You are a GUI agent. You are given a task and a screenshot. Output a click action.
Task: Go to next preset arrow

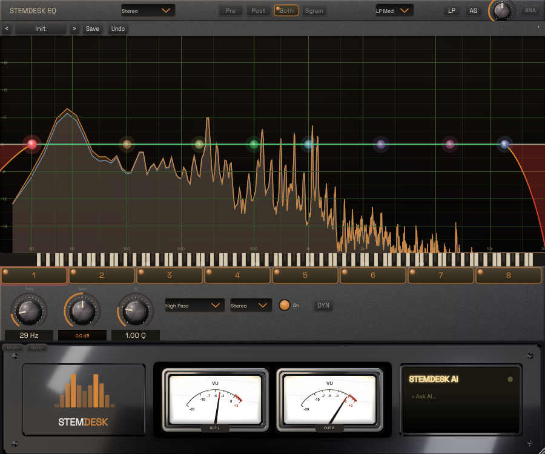click(74, 29)
